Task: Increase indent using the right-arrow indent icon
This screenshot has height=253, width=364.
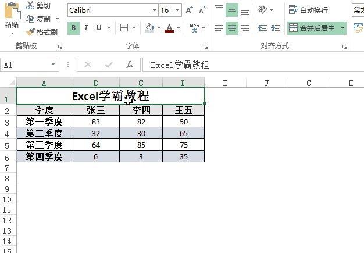Action: point(276,28)
